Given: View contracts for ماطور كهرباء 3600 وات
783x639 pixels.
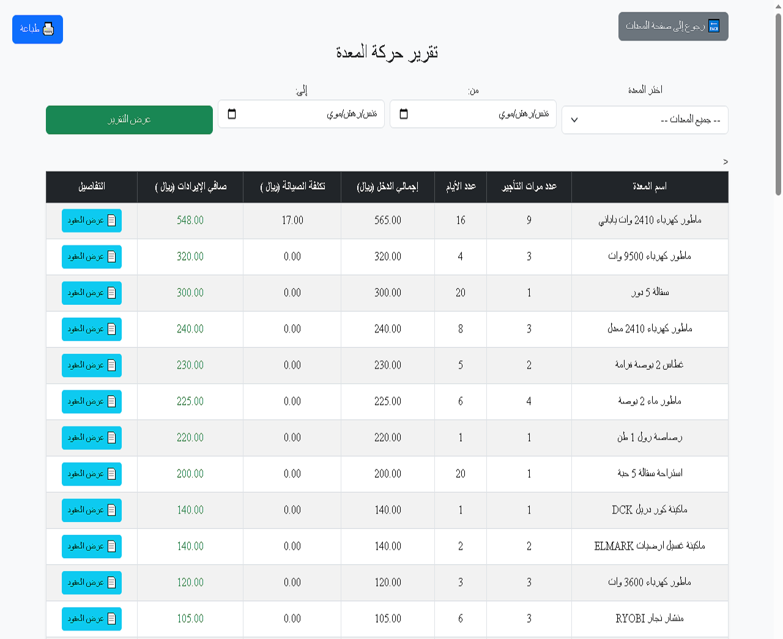Looking at the screenshot, I should pos(92,582).
